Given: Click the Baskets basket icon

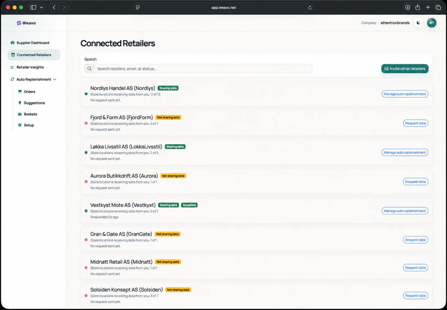Looking at the screenshot, I should tap(20, 114).
